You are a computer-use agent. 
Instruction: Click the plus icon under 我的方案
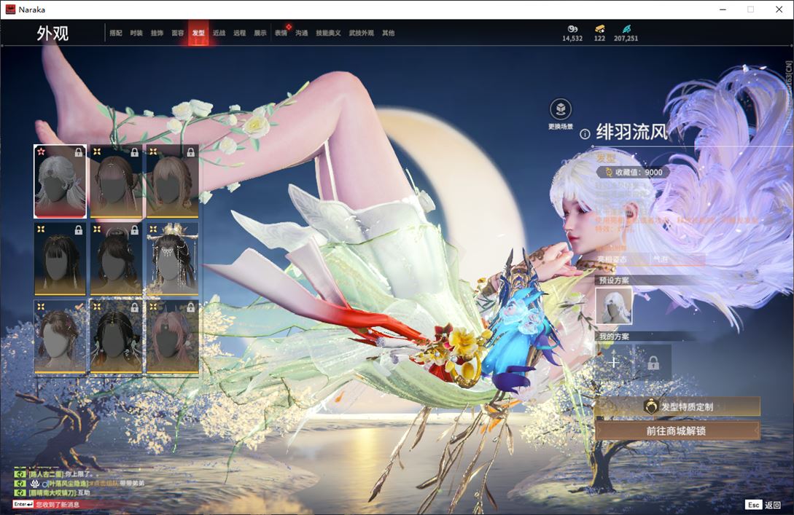pyautogui.click(x=614, y=362)
